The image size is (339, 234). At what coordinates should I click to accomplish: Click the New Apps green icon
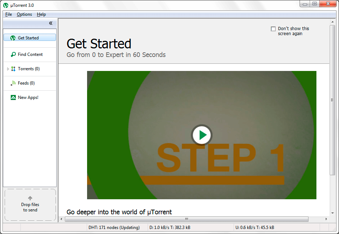[x=13, y=97]
